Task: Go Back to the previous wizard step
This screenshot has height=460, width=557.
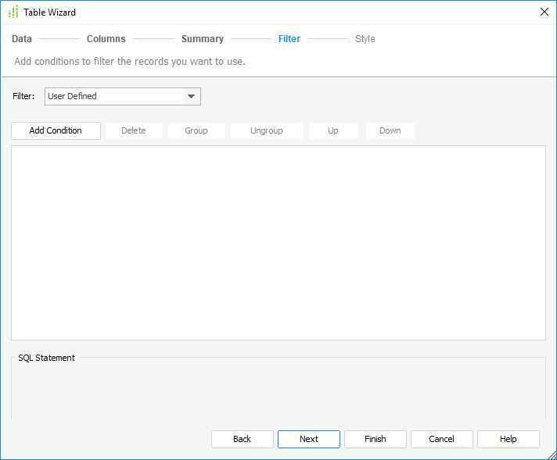Action: point(243,439)
